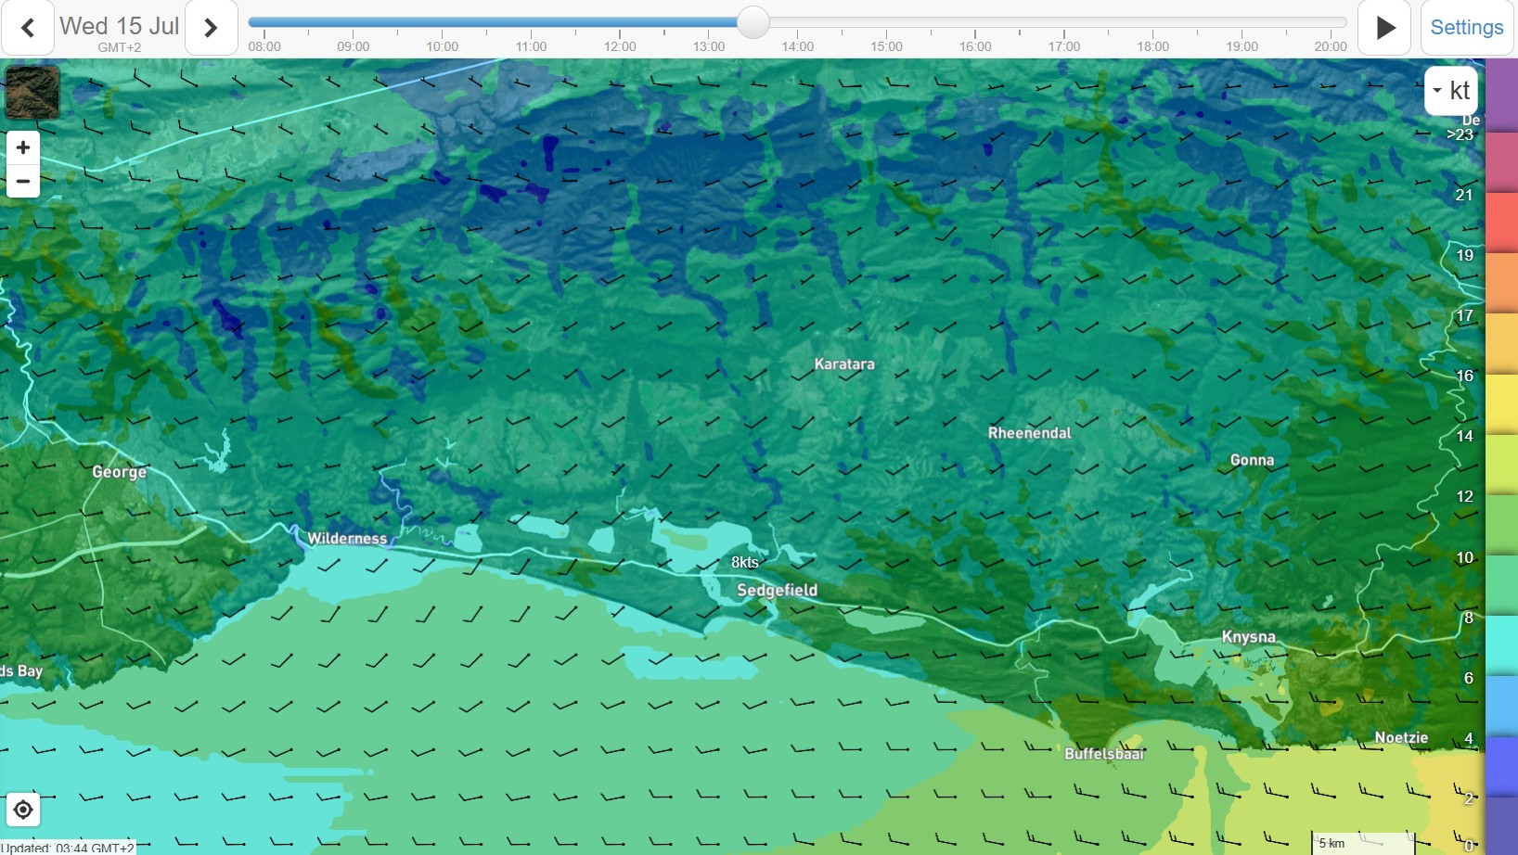Click the yellow 16 knot legend color
The height and width of the screenshot is (855, 1518).
(x=1501, y=403)
